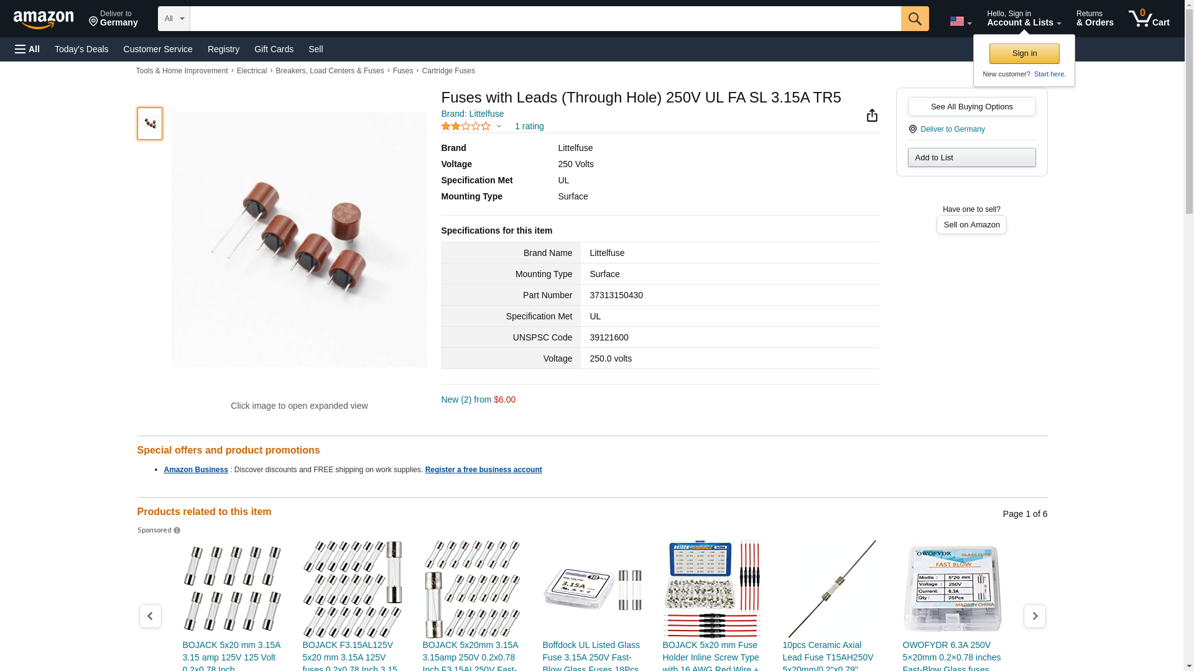This screenshot has width=1194, height=671.
Task: Click the magnifying glass search button
Action: click(914, 19)
